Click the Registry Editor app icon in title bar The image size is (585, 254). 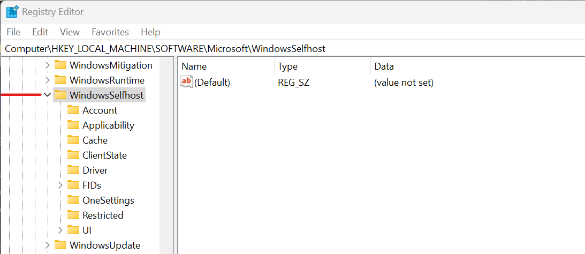[x=12, y=12]
